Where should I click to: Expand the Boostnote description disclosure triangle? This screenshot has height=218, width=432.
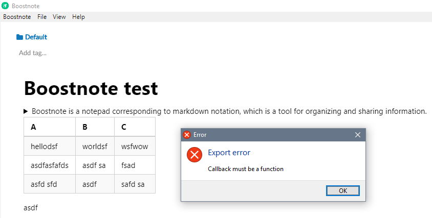pos(26,111)
